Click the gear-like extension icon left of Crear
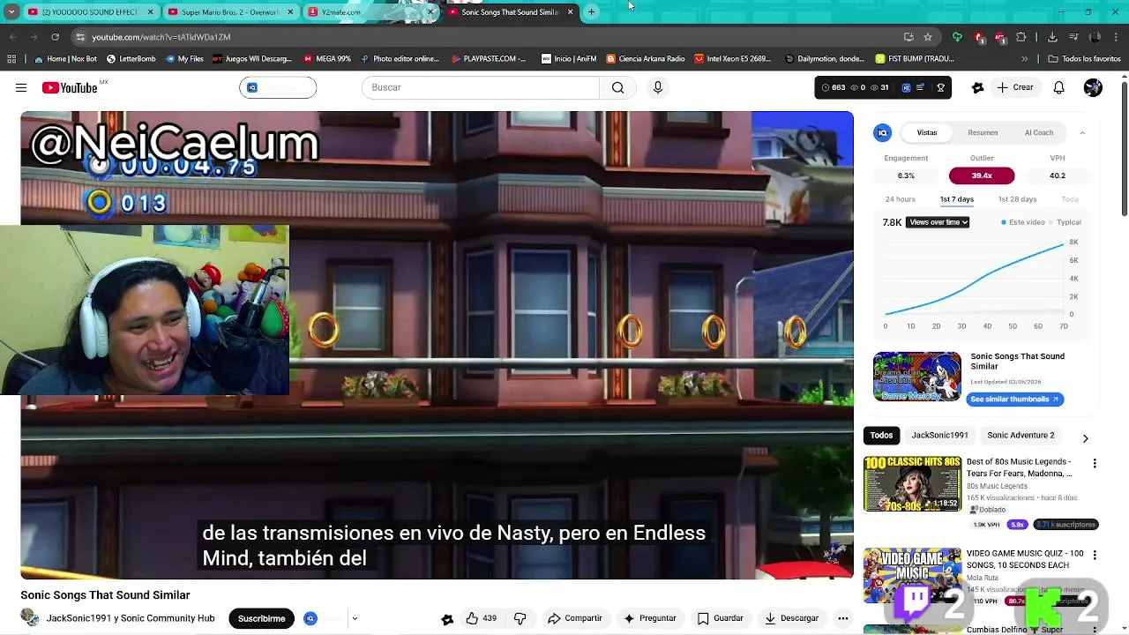The width and height of the screenshot is (1129, 635). 977,87
